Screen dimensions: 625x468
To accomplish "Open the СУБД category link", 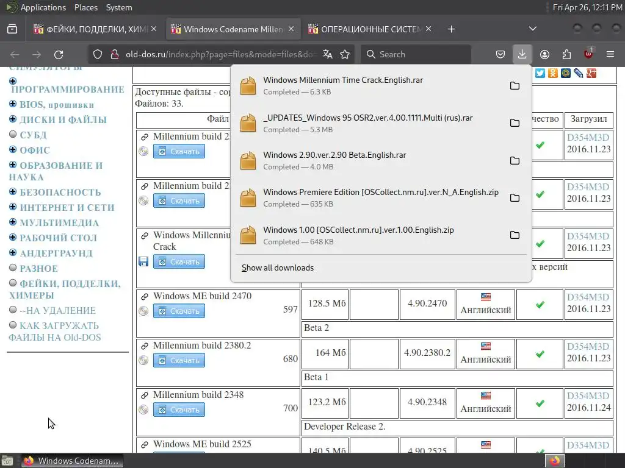I will 33,135.
